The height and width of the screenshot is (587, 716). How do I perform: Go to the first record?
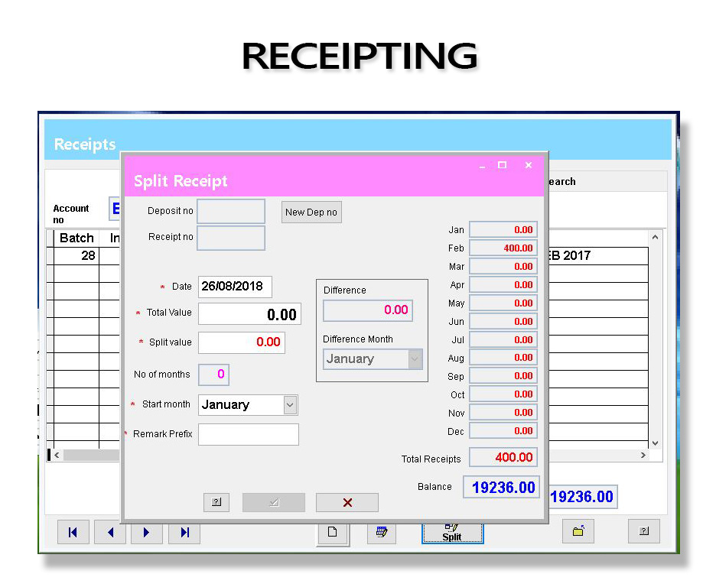tap(73, 533)
